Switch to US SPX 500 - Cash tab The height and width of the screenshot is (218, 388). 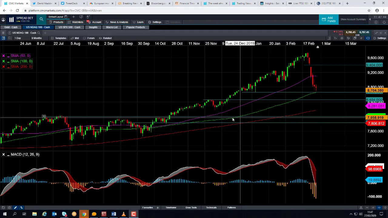(x=69, y=27)
